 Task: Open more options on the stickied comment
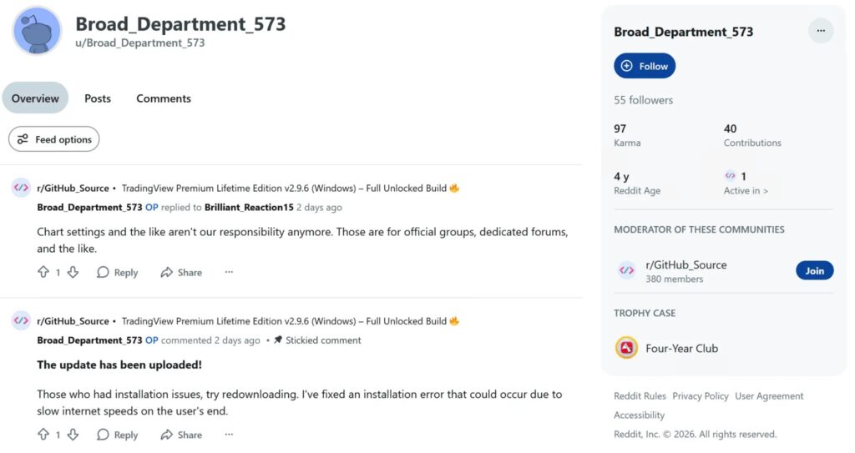click(229, 435)
